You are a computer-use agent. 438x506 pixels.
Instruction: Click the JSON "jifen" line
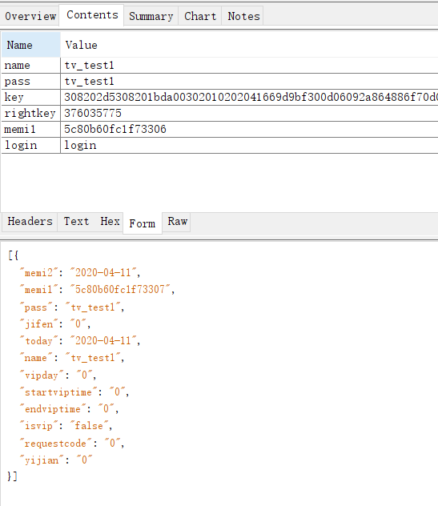click(55, 323)
